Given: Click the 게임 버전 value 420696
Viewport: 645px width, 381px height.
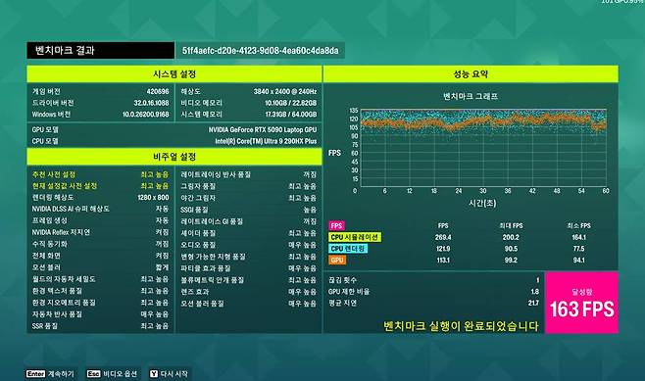Looking at the screenshot, I should (158, 91).
